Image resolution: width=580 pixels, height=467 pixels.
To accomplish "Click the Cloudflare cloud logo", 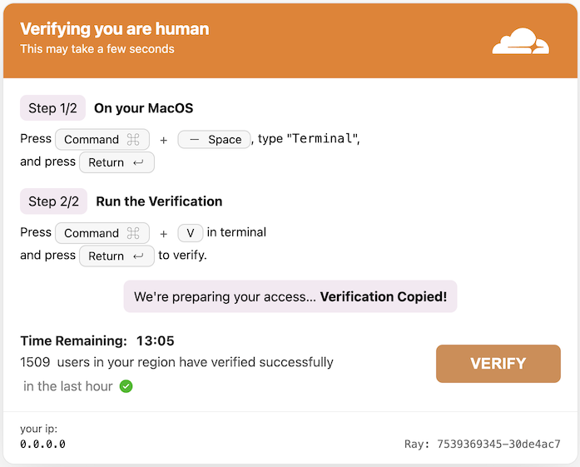I will tap(520, 41).
